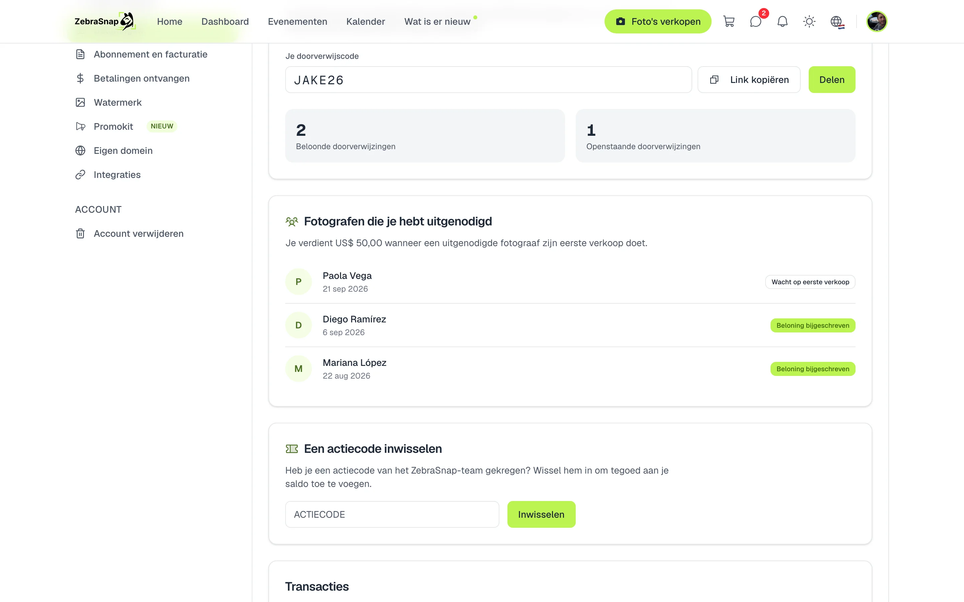Click the camera icon in Foto's verkopen
This screenshot has width=964, height=602.
tap(620, 21)
